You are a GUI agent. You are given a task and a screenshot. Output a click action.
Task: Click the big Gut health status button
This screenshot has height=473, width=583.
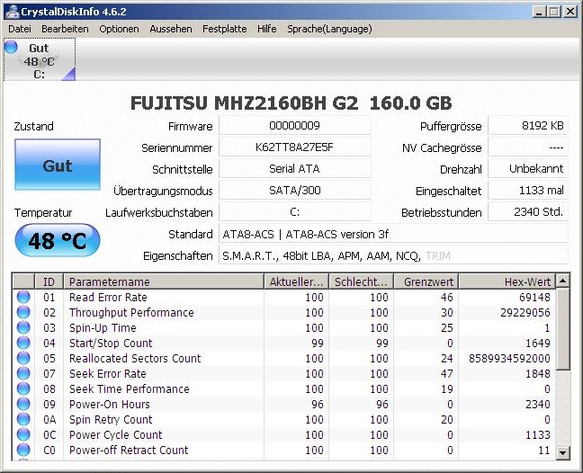[58, 165]
